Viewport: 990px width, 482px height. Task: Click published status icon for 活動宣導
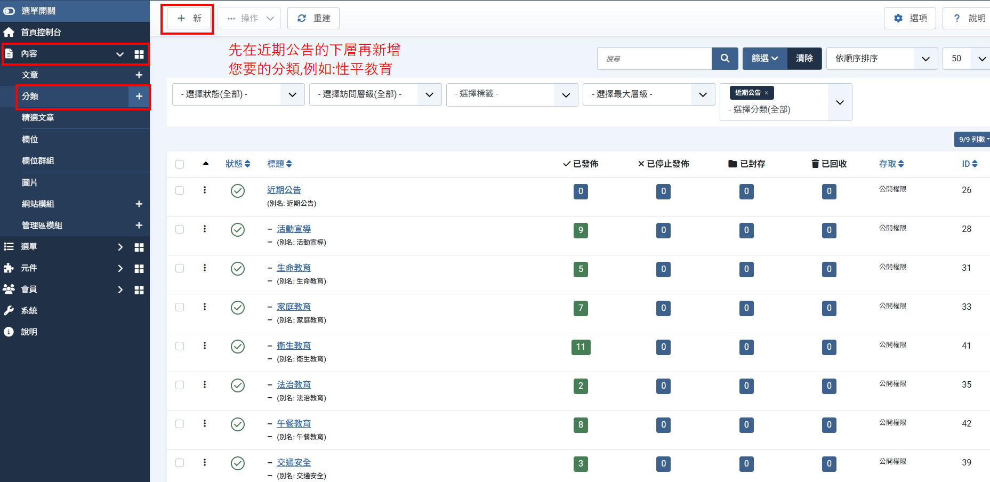pyautogui.click(x=238, y=230)
